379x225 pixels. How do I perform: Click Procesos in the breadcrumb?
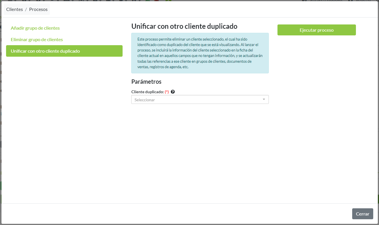tap(38, 9)
